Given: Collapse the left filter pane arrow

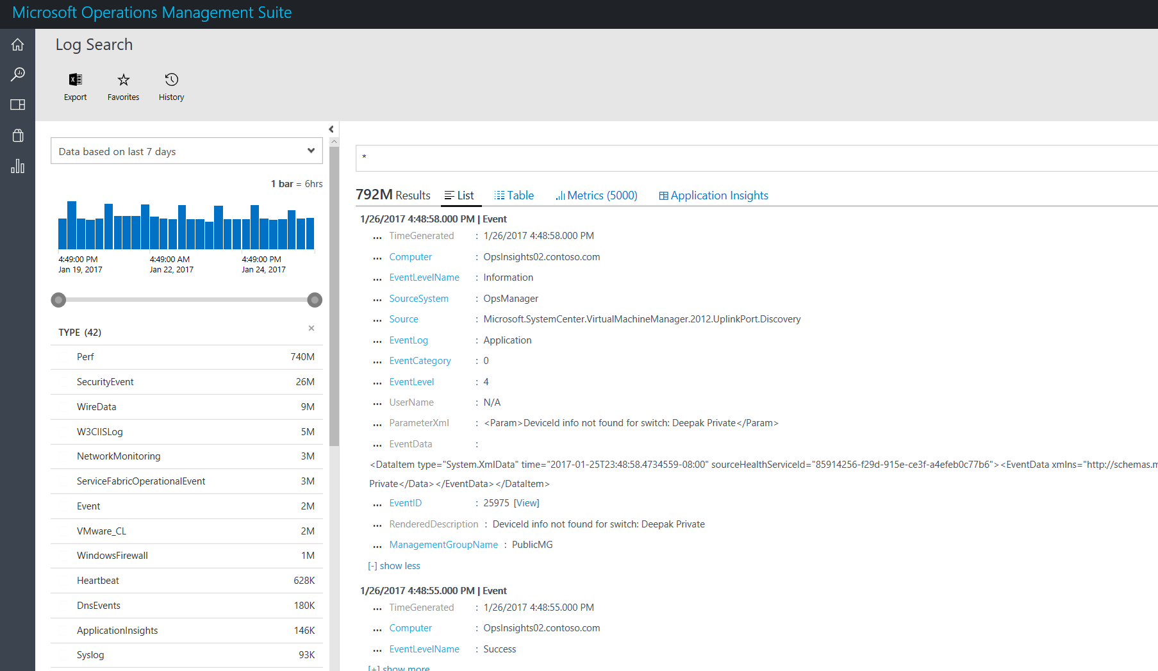Looking at the screenshot, I should point(331,129).
